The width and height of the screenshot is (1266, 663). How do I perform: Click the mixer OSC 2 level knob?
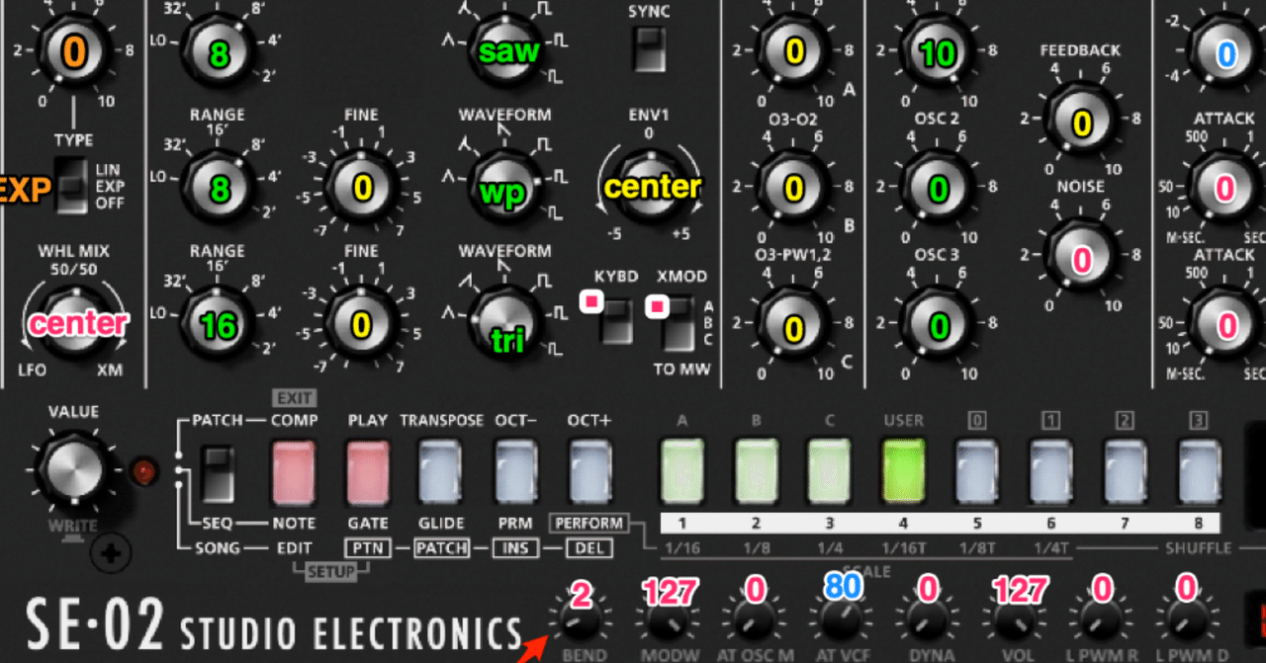point(938,188)
